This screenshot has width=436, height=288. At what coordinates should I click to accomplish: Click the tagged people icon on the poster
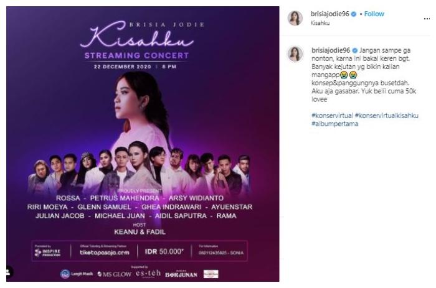[x=9, y=272]
